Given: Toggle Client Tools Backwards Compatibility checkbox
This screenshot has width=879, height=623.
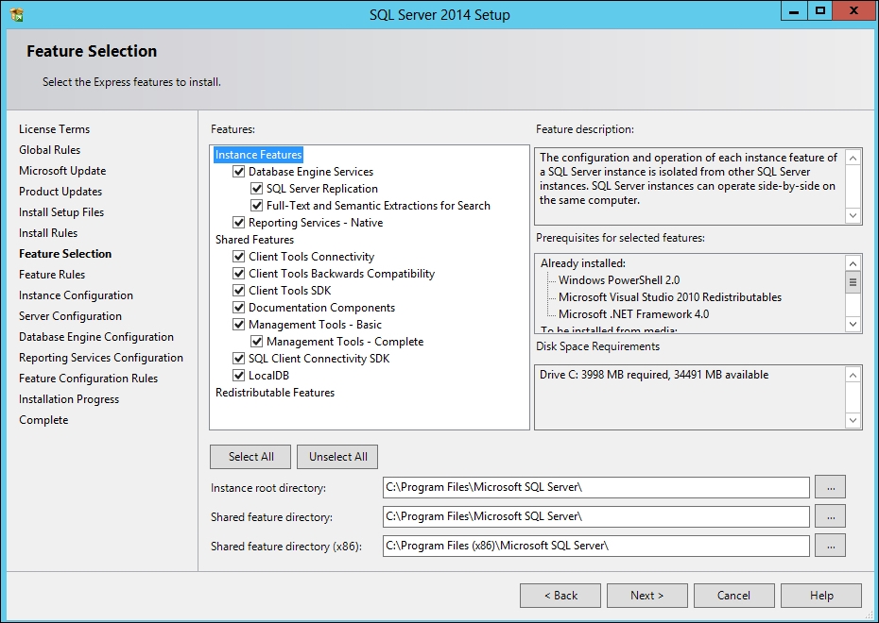Looking at the screenshot, I should click(239, 273).
